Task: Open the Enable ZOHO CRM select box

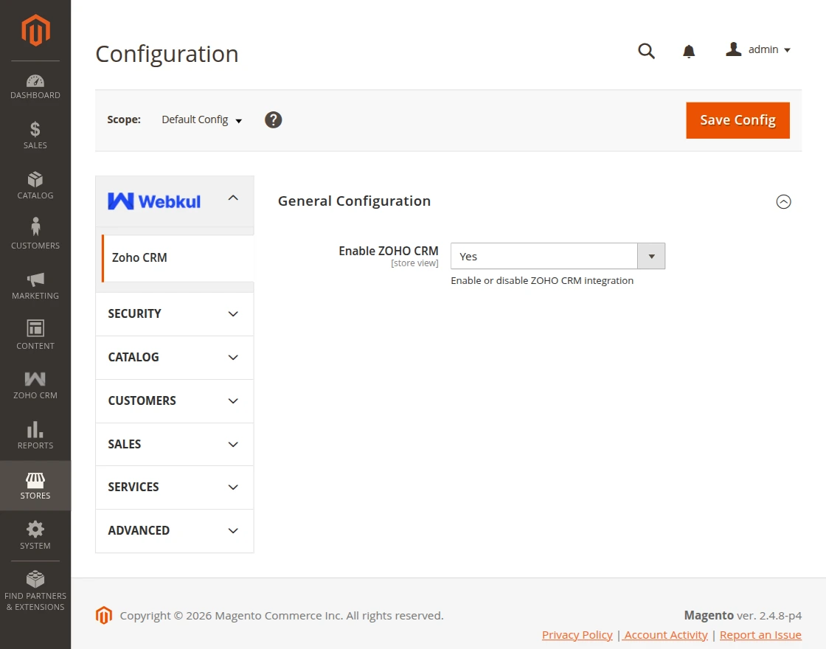Action: coord(558,256)
